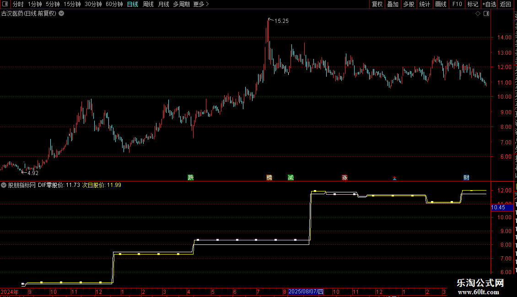
Task: Click the blue 10.45 price axis tag
Action: (x=502, y=207)
